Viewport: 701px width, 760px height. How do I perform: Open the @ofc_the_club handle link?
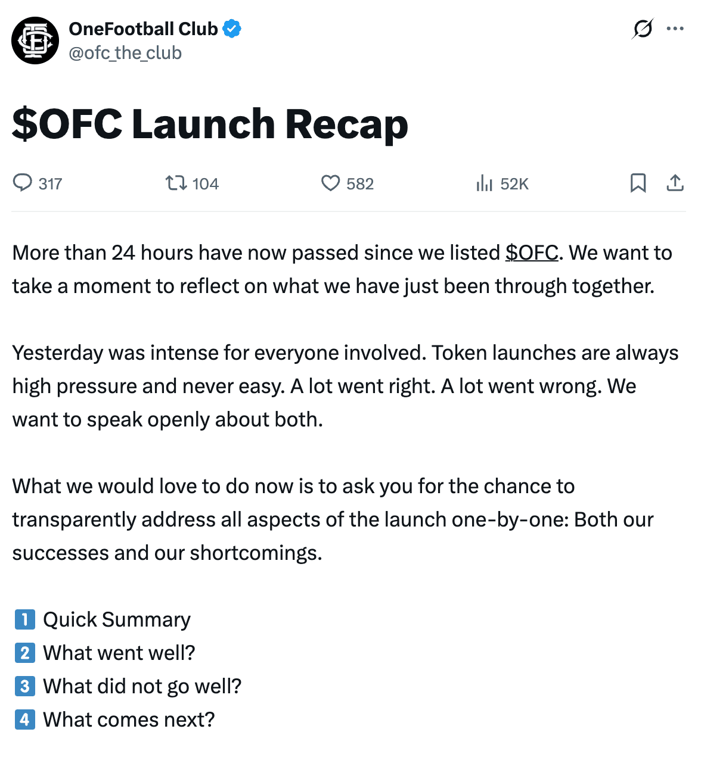coord(125,53)
